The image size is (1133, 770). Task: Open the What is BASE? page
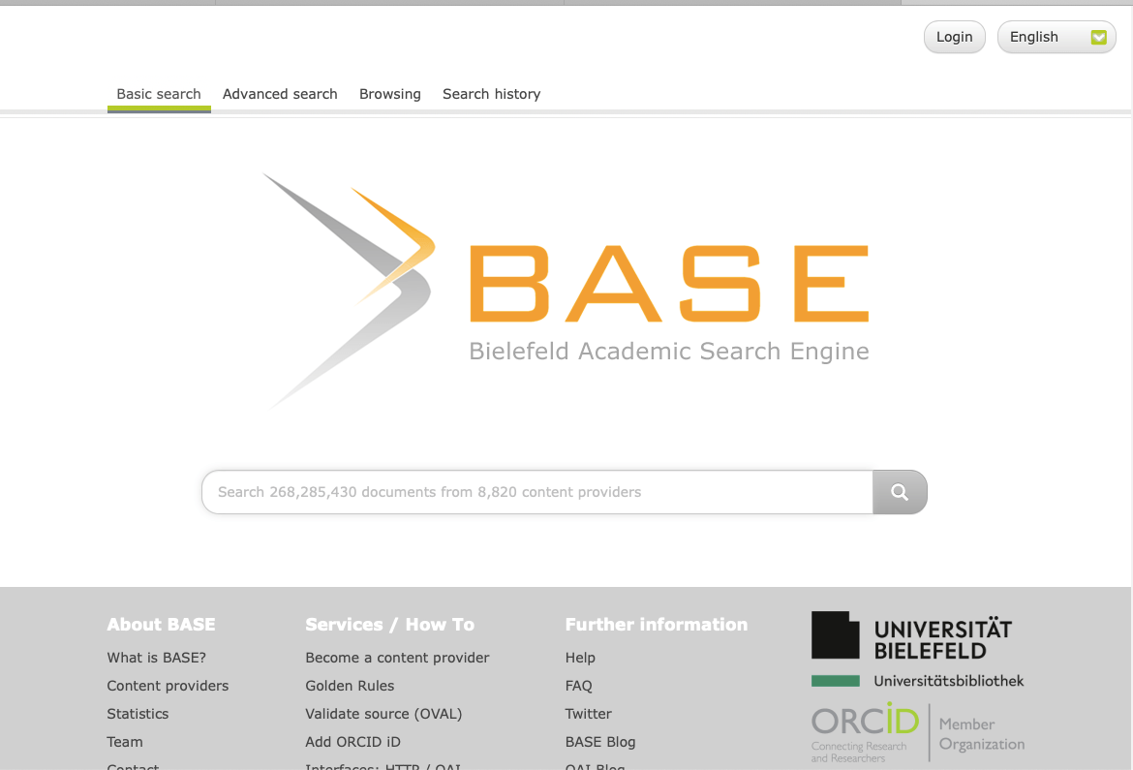[x=156, y=658]
